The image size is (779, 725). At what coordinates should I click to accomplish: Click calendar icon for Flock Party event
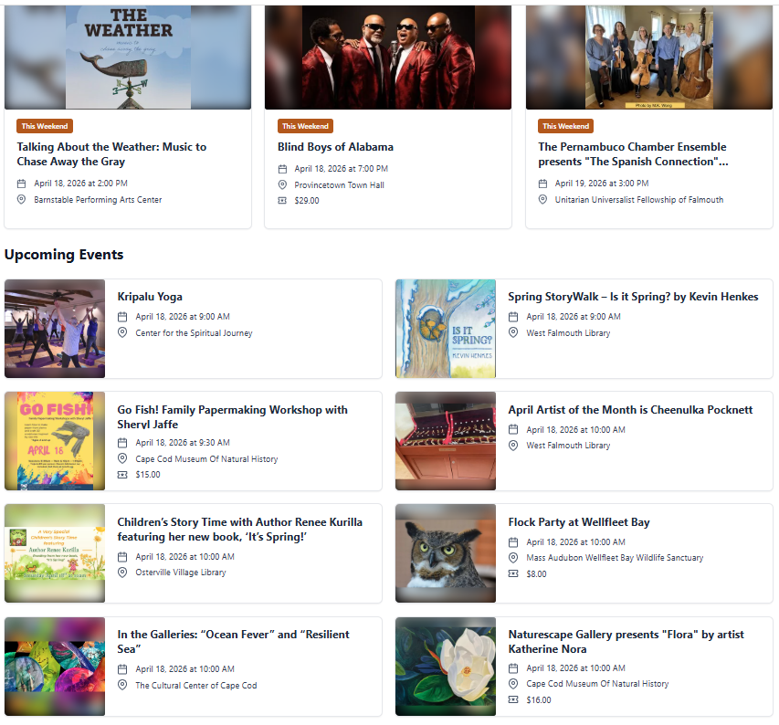point(513,542)
